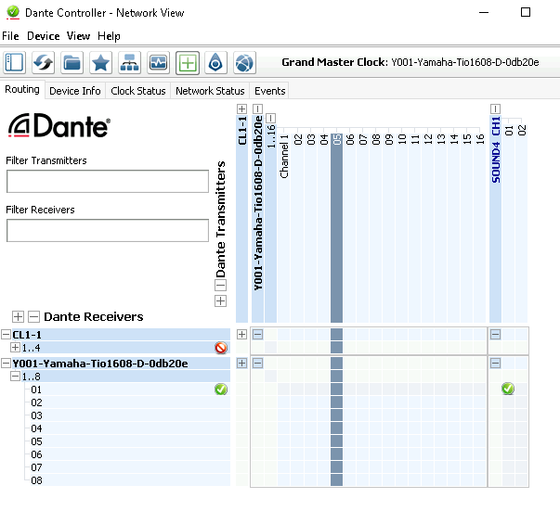Collapse the 1..16 transmitter channel group
Screen dimensions: 560x511
(x=271, y=118)
